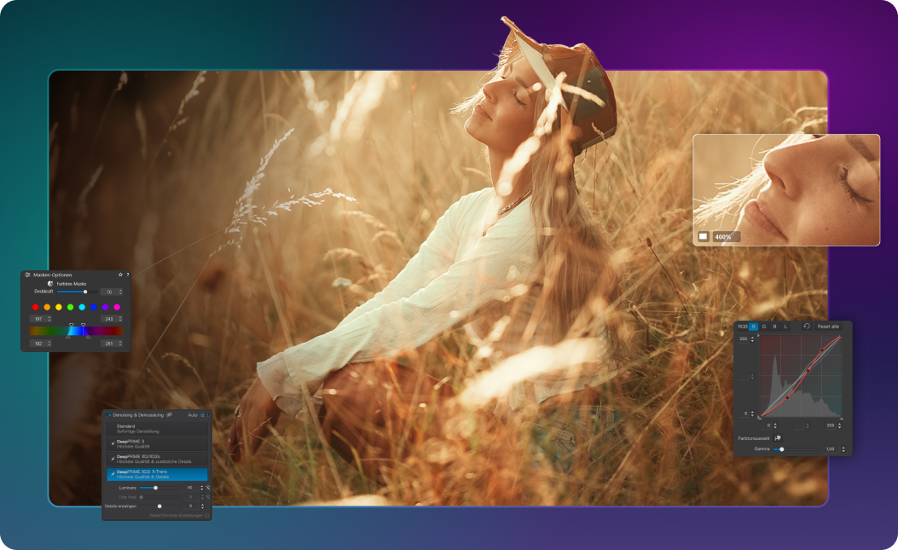Image resolution: width=898 pixels, height=550 pixels.
Task: Click the Farbtonauswahl picker tool icon
Action: coord(778,438)
